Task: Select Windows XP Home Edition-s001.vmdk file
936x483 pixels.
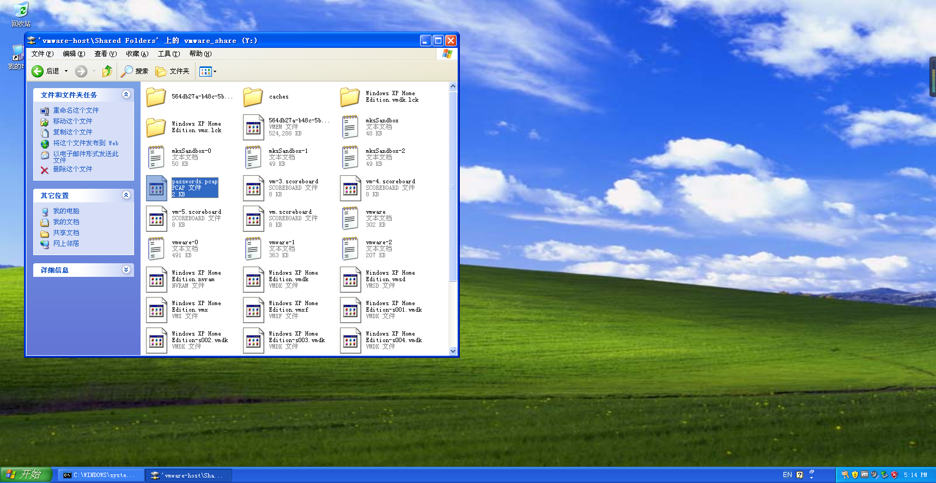Action: (381, 310)
